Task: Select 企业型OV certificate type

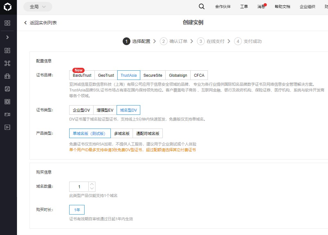Action: point(81,110)
